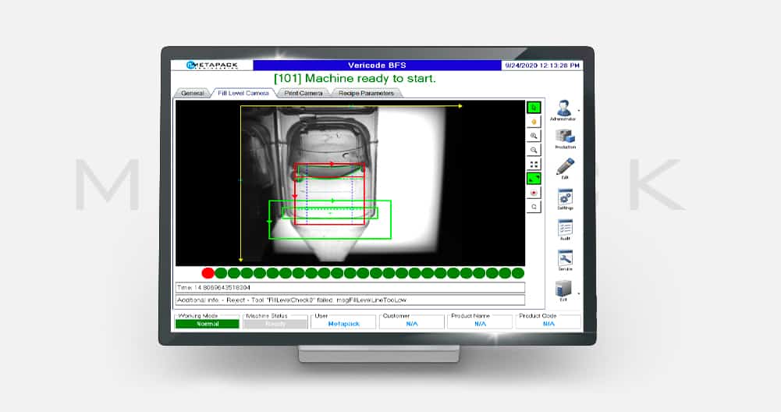Click the User value Metapack

[x=343, y=324]
